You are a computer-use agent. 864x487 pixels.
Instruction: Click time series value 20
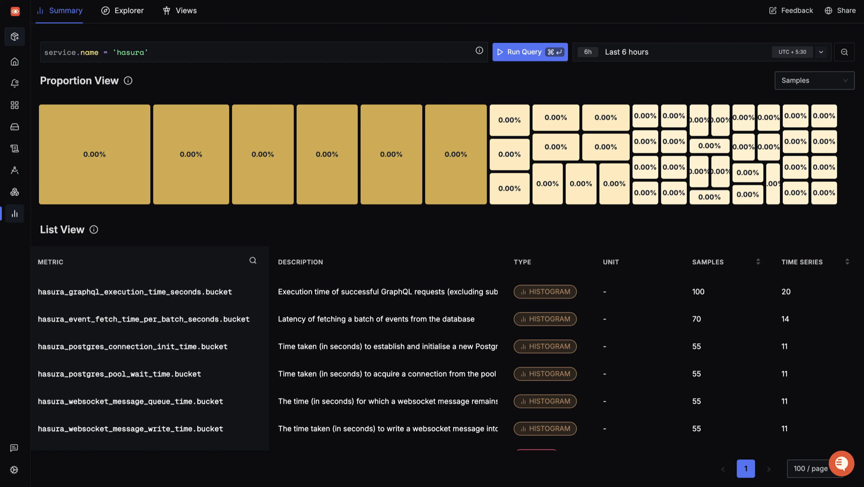[786, 292]
